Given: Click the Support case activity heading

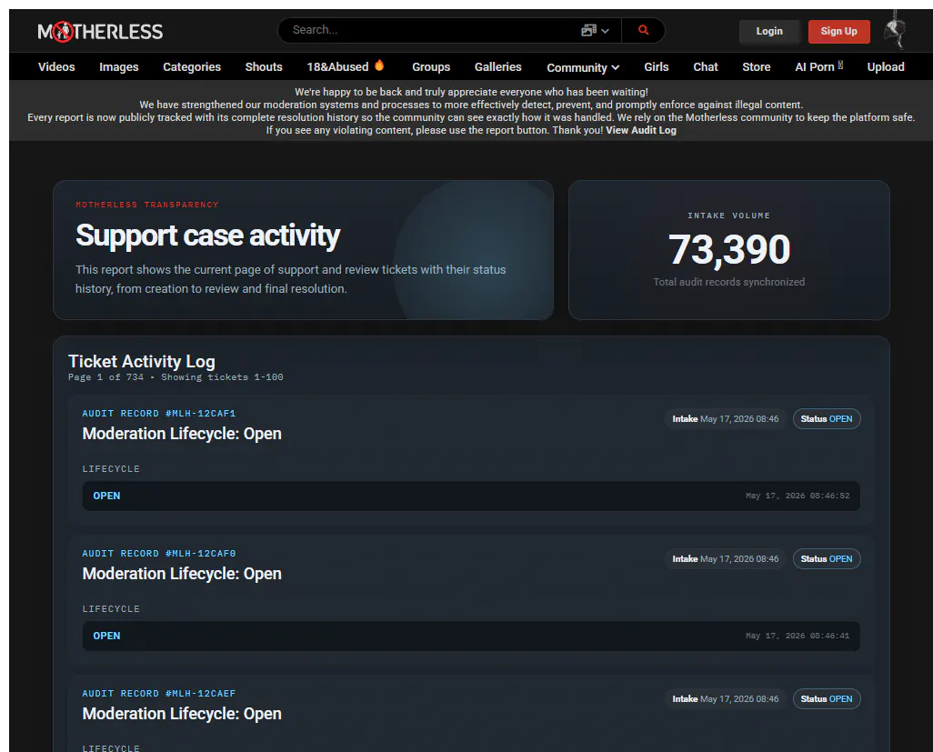Looking at the screenshot, I should [x=207, y=235].
